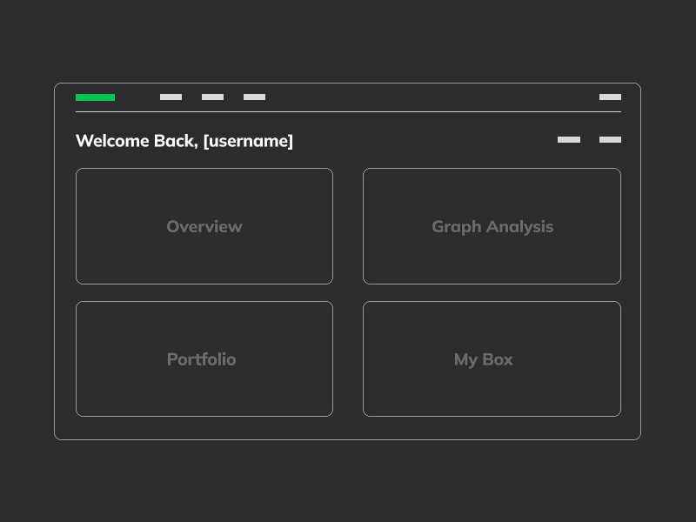Open the My Box card
The image size is (696, 522).
point(492,358)
